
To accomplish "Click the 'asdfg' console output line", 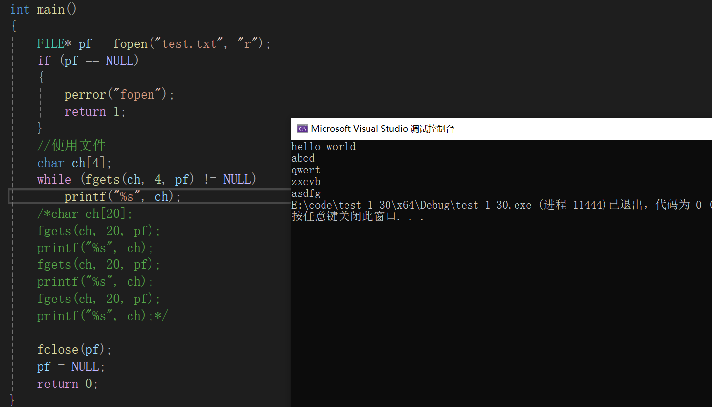I will point(306,193).
